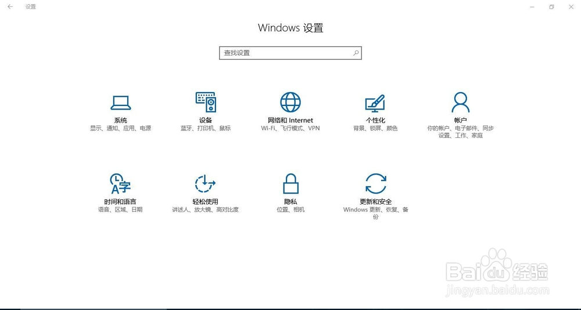The image size is (581, 310).
Task: Open the 个性化 paintbrush icon
Action: pos(375,103)
